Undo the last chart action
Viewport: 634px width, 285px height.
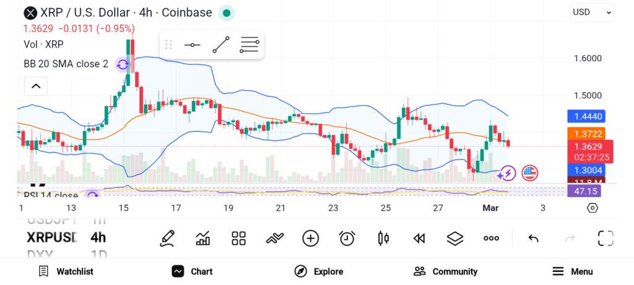tap(532, 238)
